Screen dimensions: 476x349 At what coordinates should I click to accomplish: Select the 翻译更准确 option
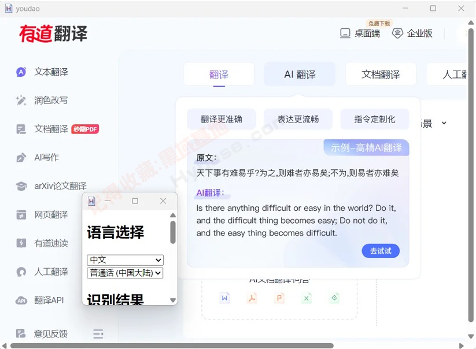222,119
